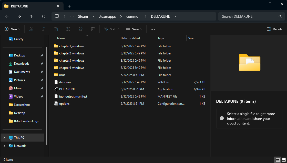The image size is (287, 163).
Task: Toggle the Details pane button
Action: pyautogui.click(x=274, y=29)
